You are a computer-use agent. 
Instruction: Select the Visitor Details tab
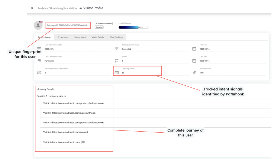point(98,37)
